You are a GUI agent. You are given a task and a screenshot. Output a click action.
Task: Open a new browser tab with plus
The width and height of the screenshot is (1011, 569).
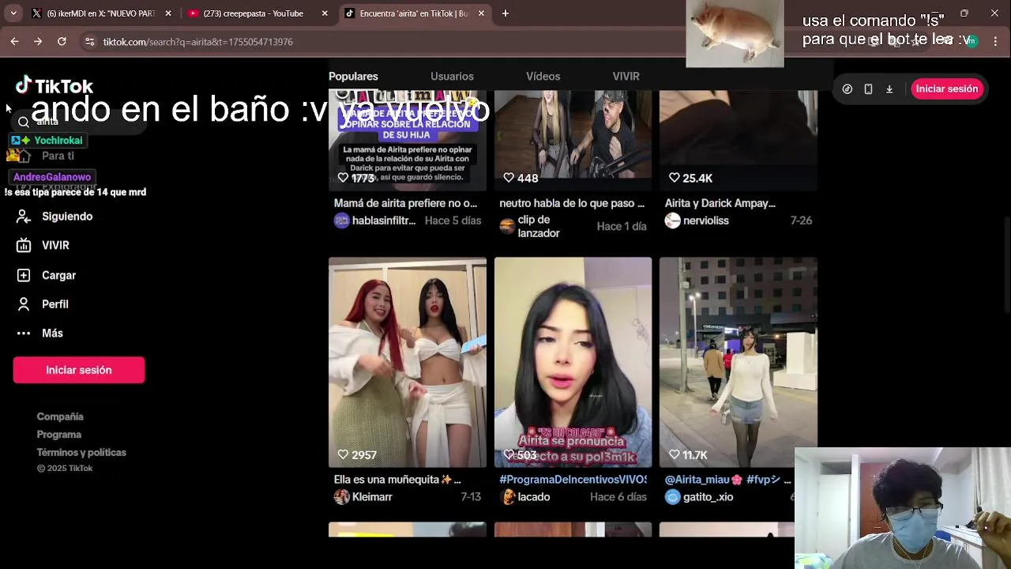click(x=505, y=13)
